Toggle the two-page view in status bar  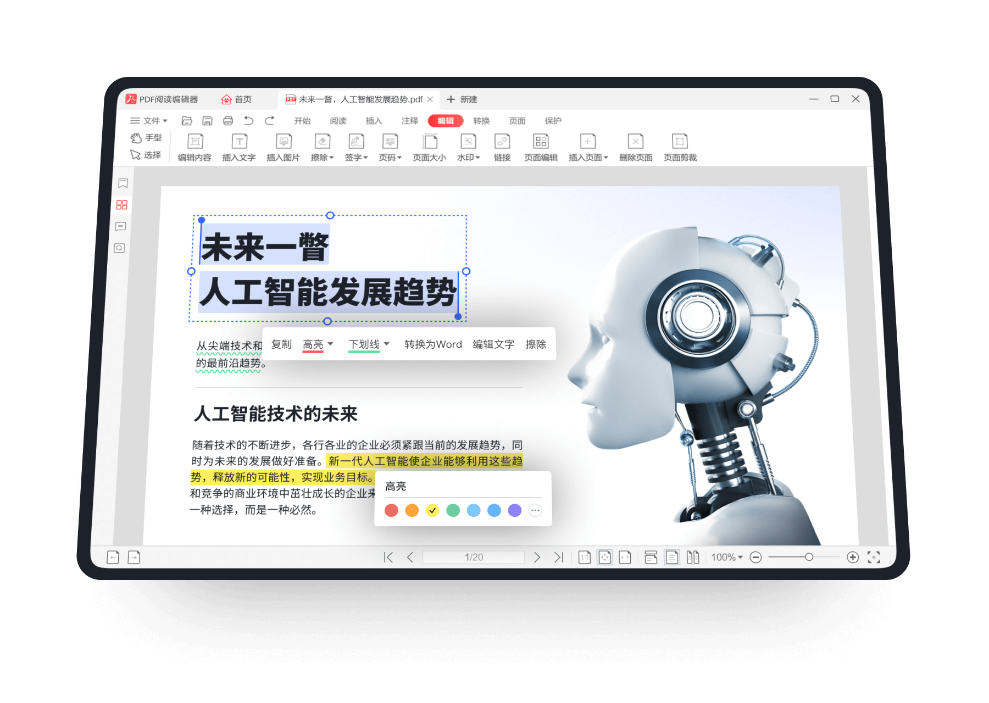click(x=693, y=557)
